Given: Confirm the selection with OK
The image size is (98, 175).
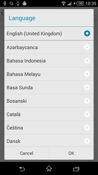Looking at the screenshot, I should click(x=71, y=153).
